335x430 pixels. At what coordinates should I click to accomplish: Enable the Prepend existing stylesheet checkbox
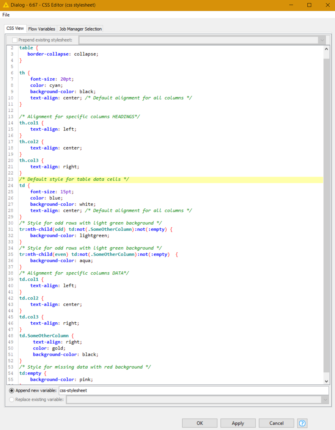pos(15,40)
